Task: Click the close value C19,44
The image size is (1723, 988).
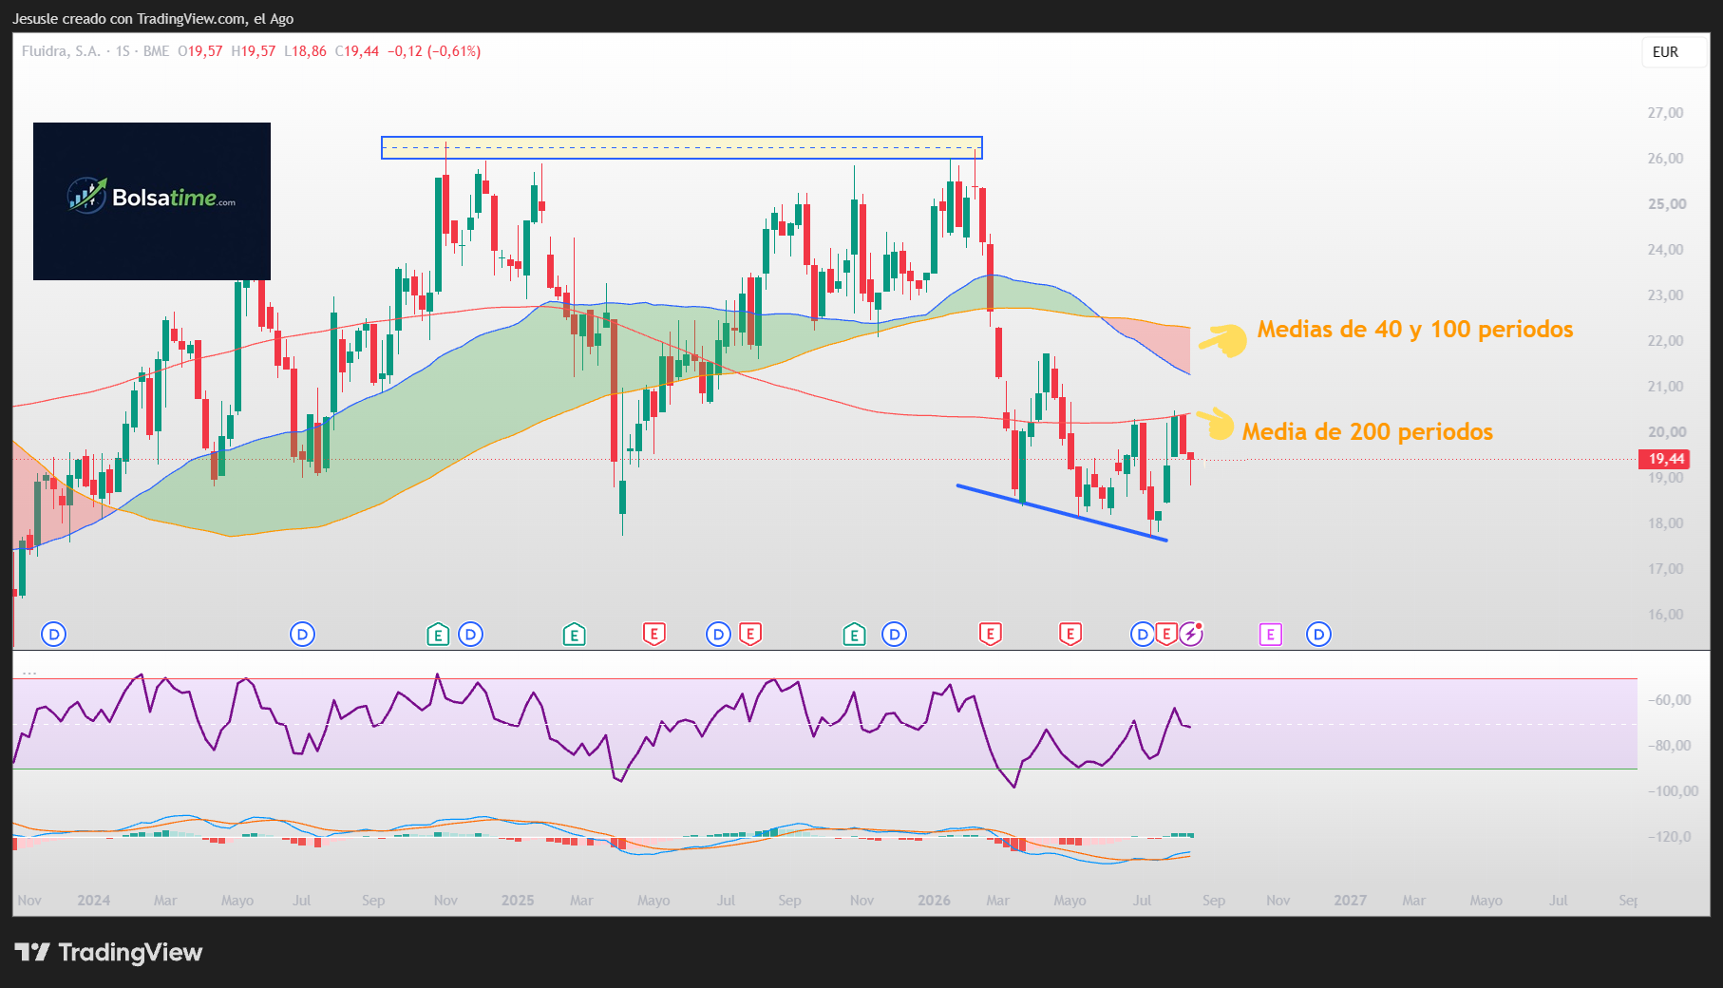Action: pos(357,51)
